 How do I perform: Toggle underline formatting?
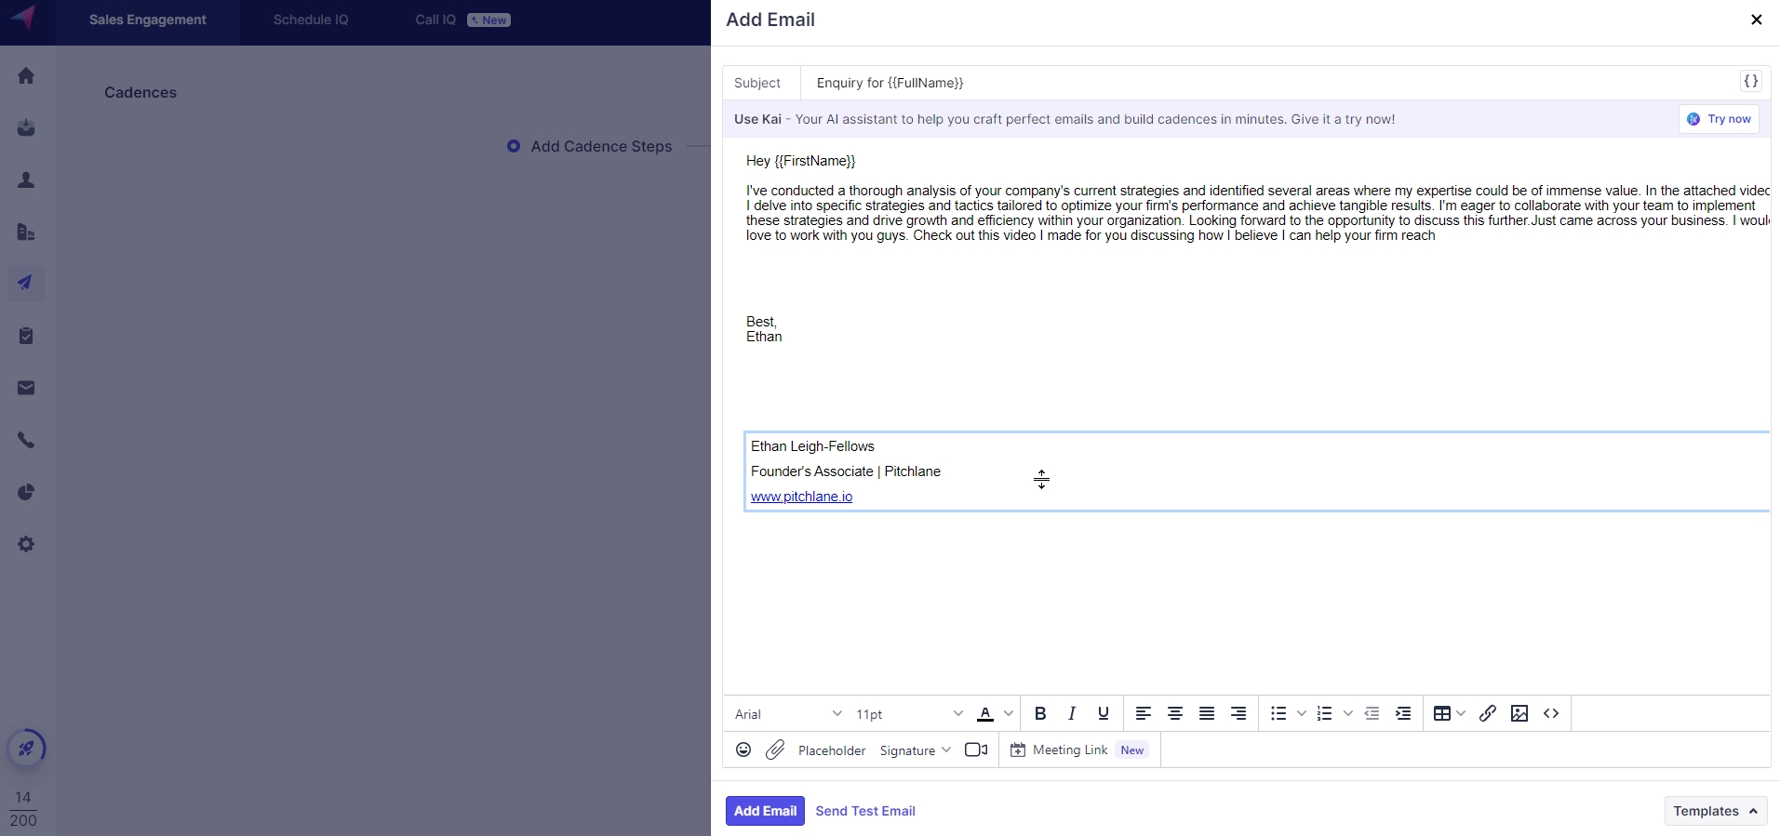1104,714
